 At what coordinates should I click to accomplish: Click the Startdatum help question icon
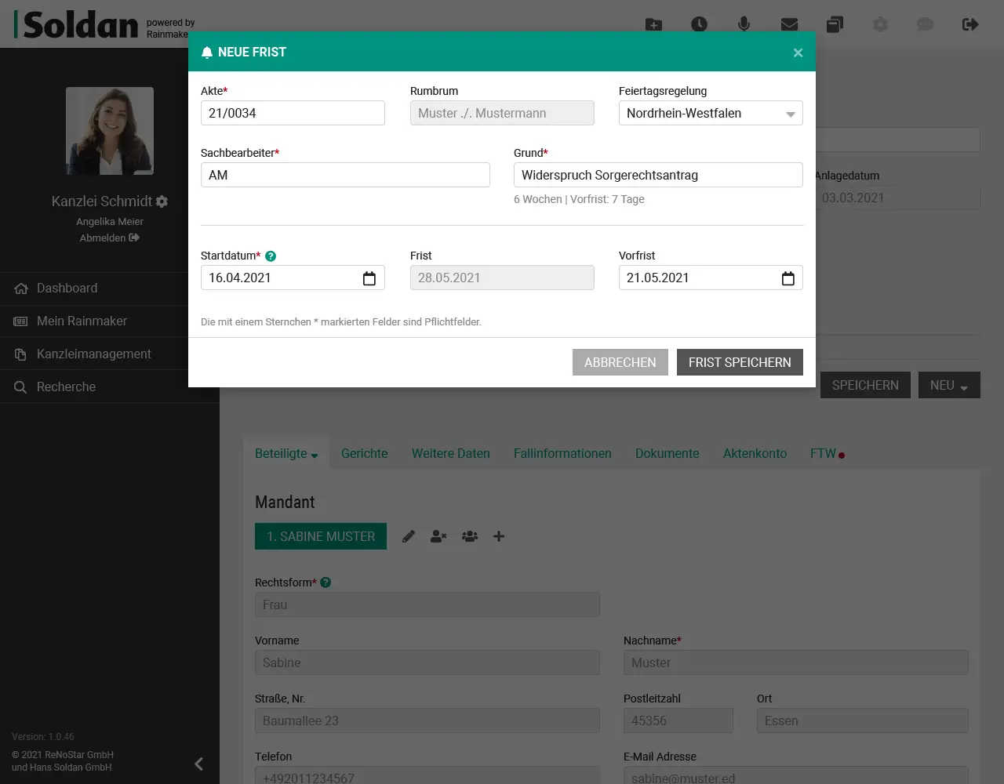[x=271, y=256]
